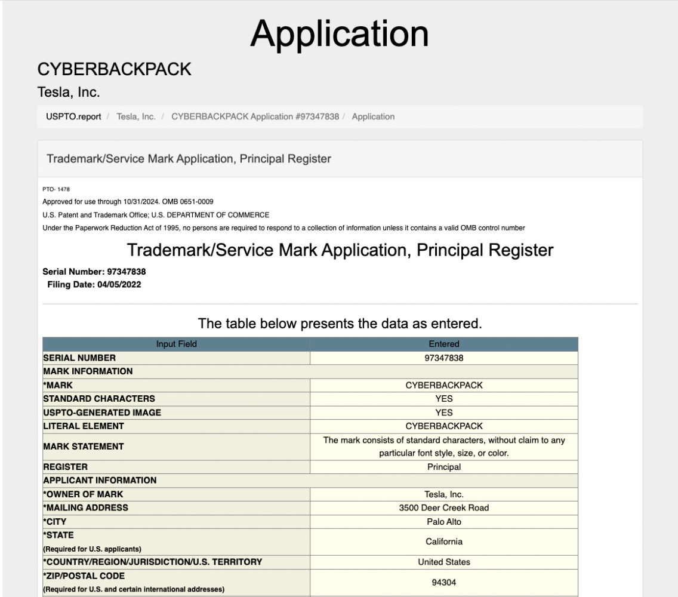Click the '(Required for U.S. applicants)' note
678x597 pixels.
click(x=92, y=549)
